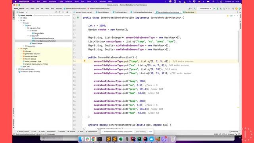
Task: Toggle the Project tool window stripe button
Action: pyautogui.click(x=13, y=15)
